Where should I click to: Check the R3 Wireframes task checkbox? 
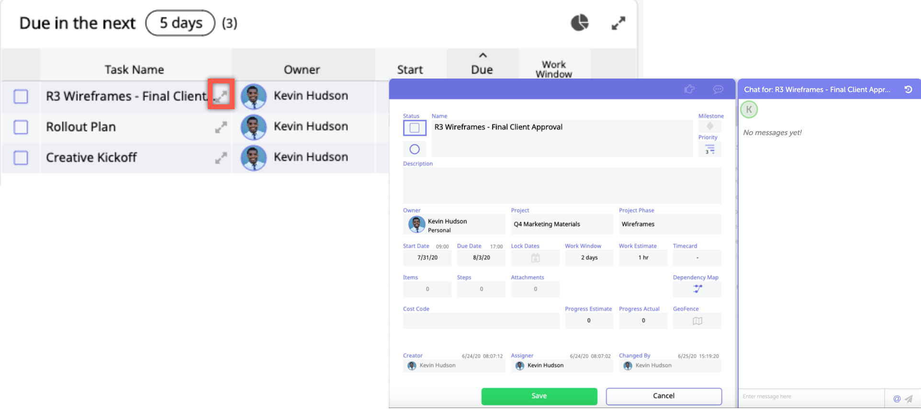tap(21, 96)
